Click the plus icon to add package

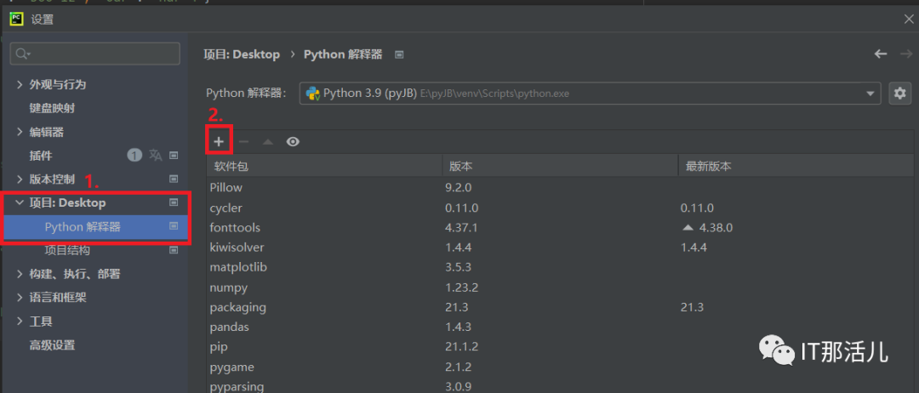(x=219, y=142)
